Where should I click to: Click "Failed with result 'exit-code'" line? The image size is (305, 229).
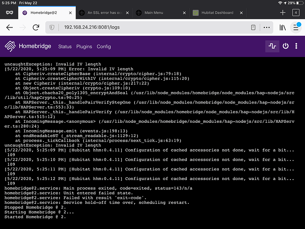[x=76, y=198]
